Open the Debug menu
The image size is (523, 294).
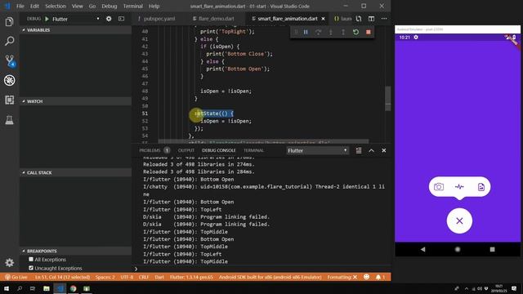[109, 6]
